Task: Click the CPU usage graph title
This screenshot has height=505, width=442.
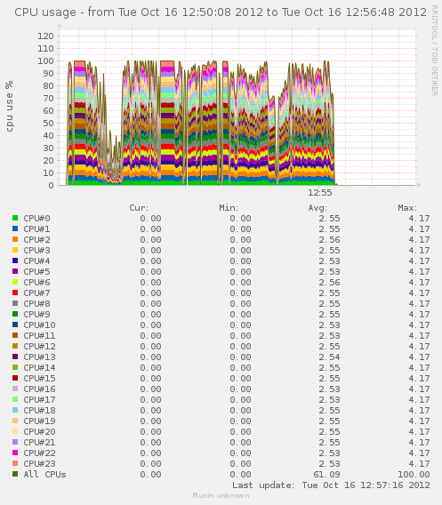Action: (x=221, y=12)
